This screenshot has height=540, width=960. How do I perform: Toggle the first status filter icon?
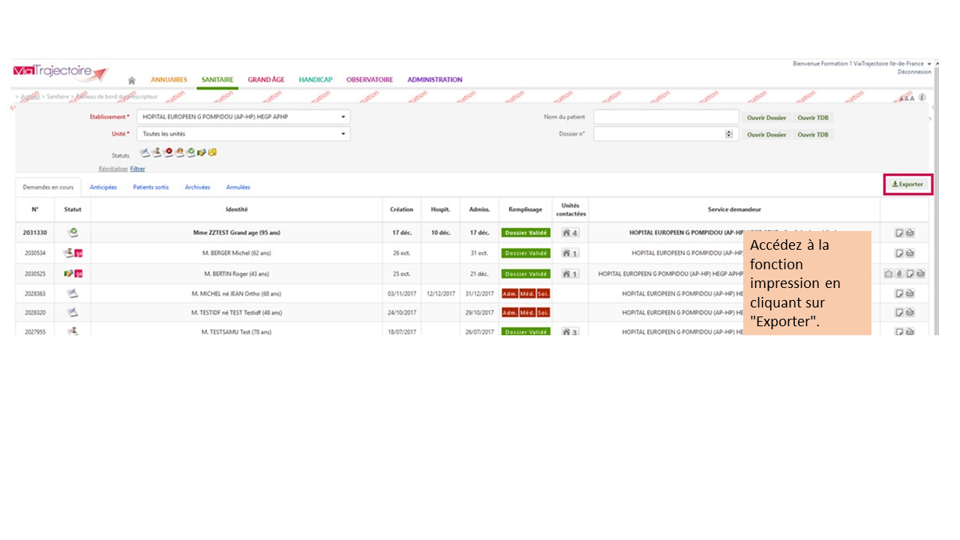tap(145, 153)
